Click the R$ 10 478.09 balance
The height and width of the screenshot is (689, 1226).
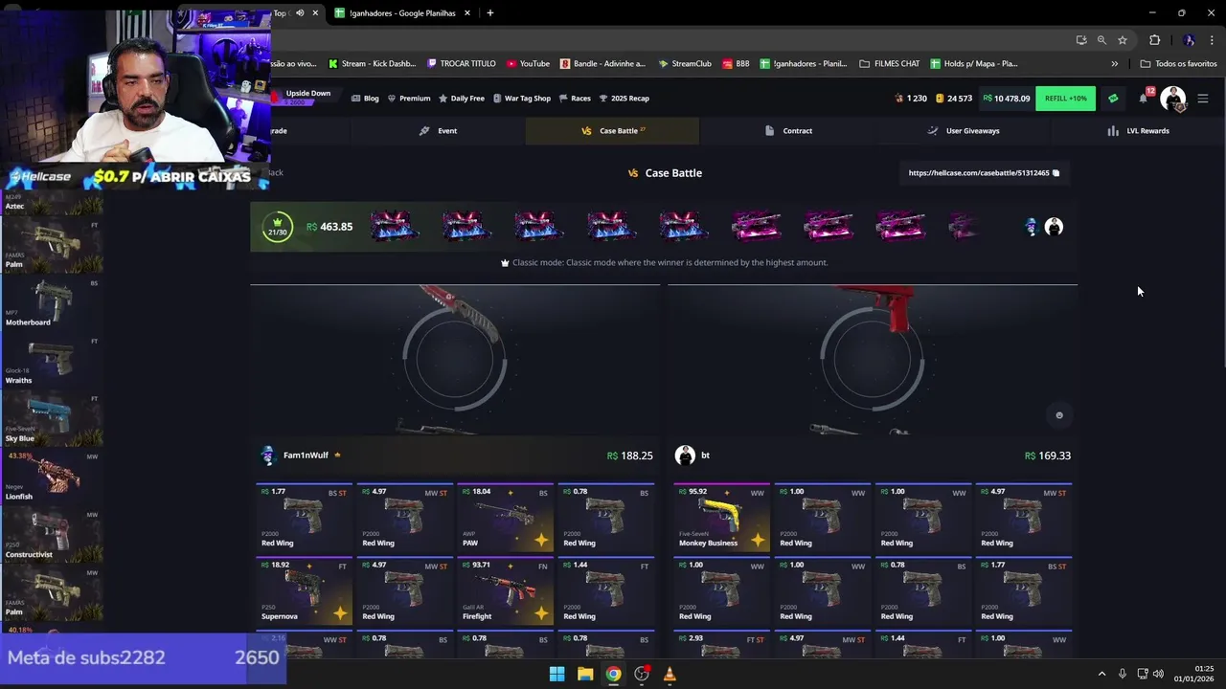pyautogui.click(x=1006, y=99)
